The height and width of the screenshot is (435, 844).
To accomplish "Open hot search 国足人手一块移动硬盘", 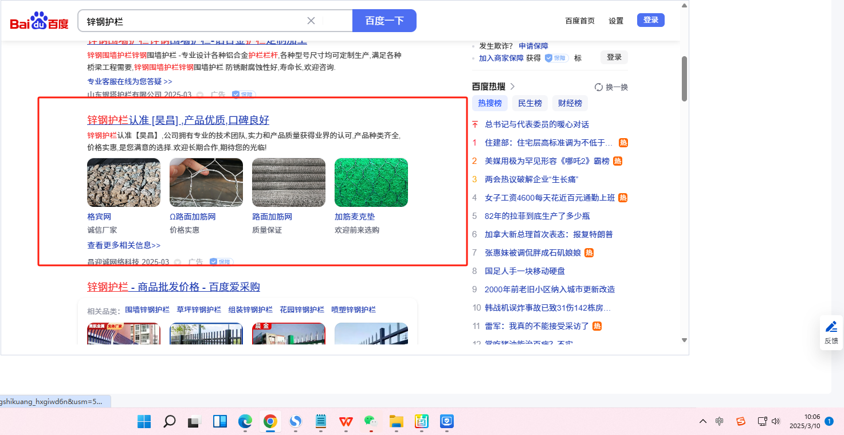I will point(525,271).
